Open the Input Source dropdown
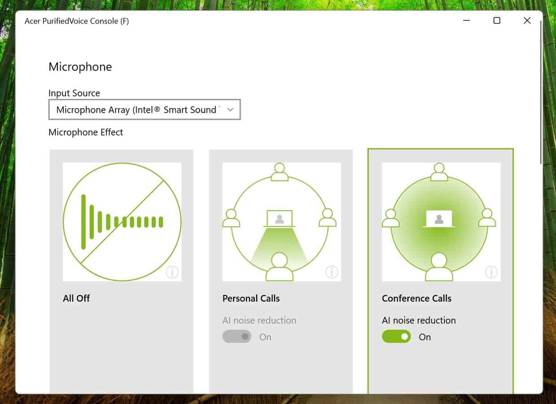Screen dimensions: 556x404 tap(144, 110)
